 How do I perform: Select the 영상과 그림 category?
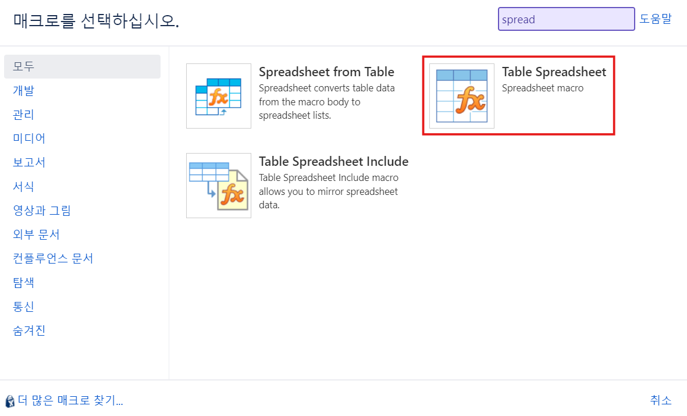pyautogui.click(x=42, y=211)
